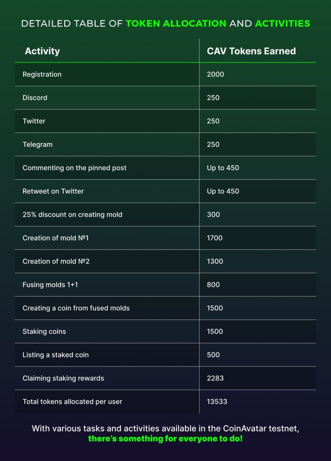Click the 2283 staking rewards value

pos(215,379)
